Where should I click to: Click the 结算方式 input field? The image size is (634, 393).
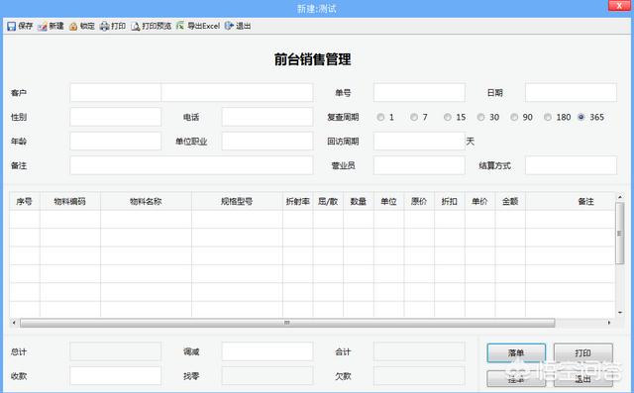click(571, 165)
